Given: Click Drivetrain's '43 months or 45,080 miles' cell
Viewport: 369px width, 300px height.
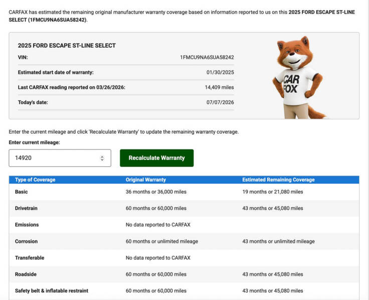Looking at the screenshot, I should pyautogui.click(x=273, y=208).
